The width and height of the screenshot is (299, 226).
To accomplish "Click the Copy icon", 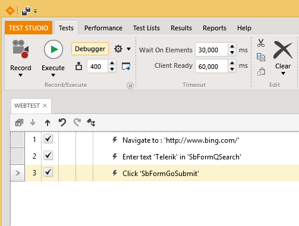I will pos(261,57).
